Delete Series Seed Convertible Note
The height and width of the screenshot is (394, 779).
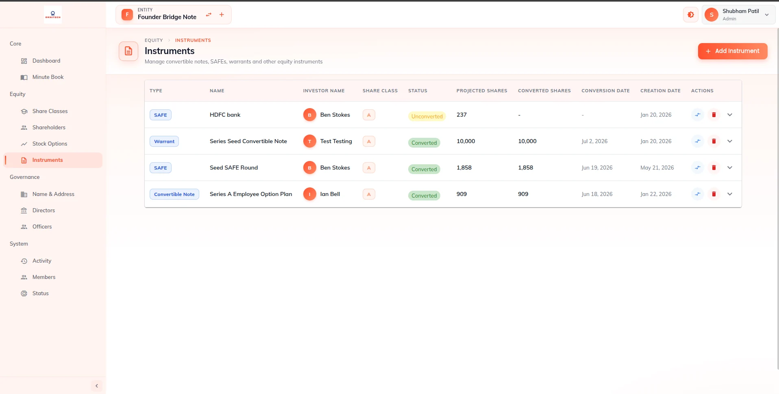coord(714,141)
